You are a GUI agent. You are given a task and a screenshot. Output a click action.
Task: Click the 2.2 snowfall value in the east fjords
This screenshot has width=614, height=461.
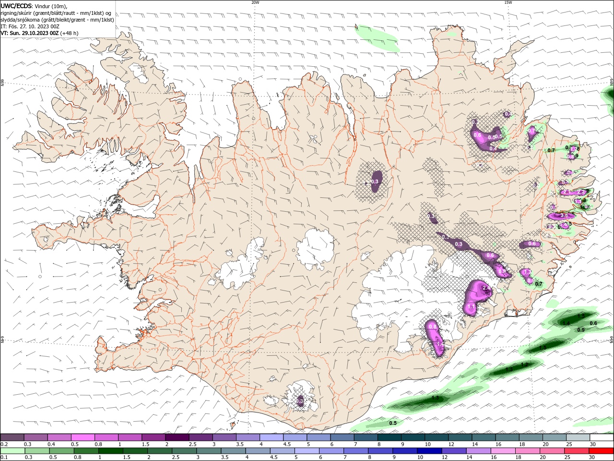(x=581, y=192)
